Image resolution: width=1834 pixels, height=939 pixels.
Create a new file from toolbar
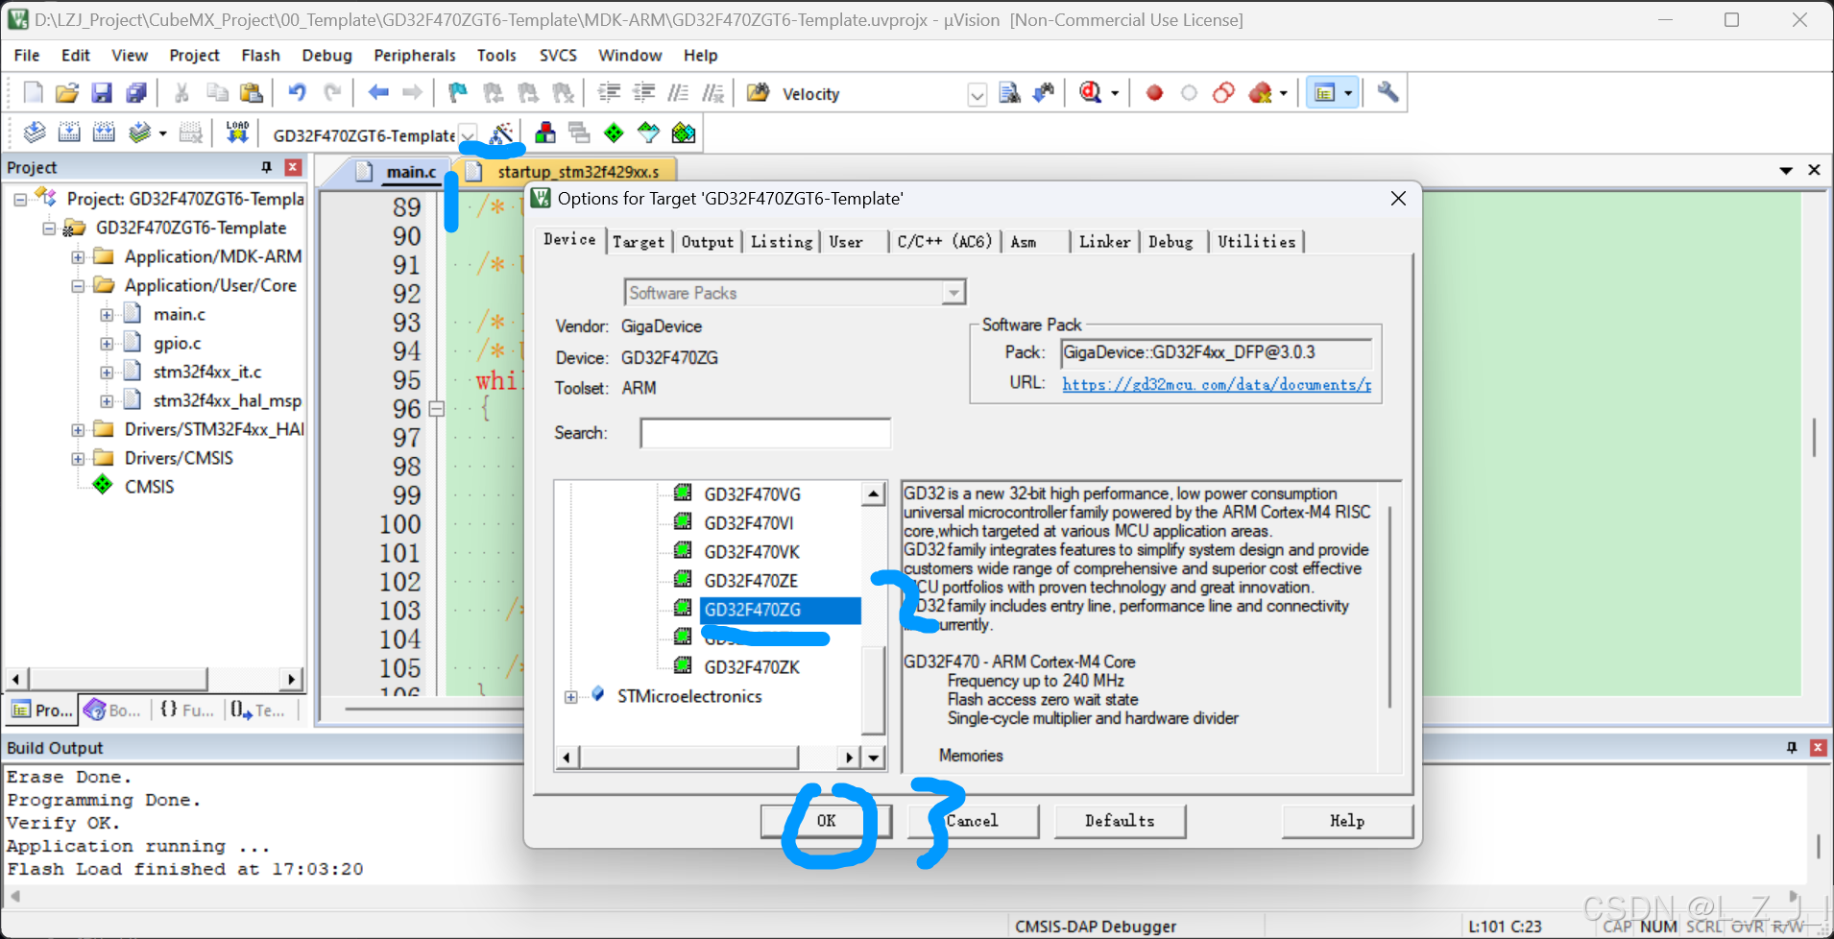(x=33, y=93)
